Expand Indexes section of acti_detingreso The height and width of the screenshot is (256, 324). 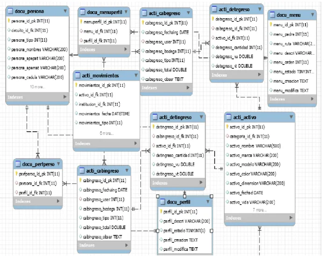(201, 182)
